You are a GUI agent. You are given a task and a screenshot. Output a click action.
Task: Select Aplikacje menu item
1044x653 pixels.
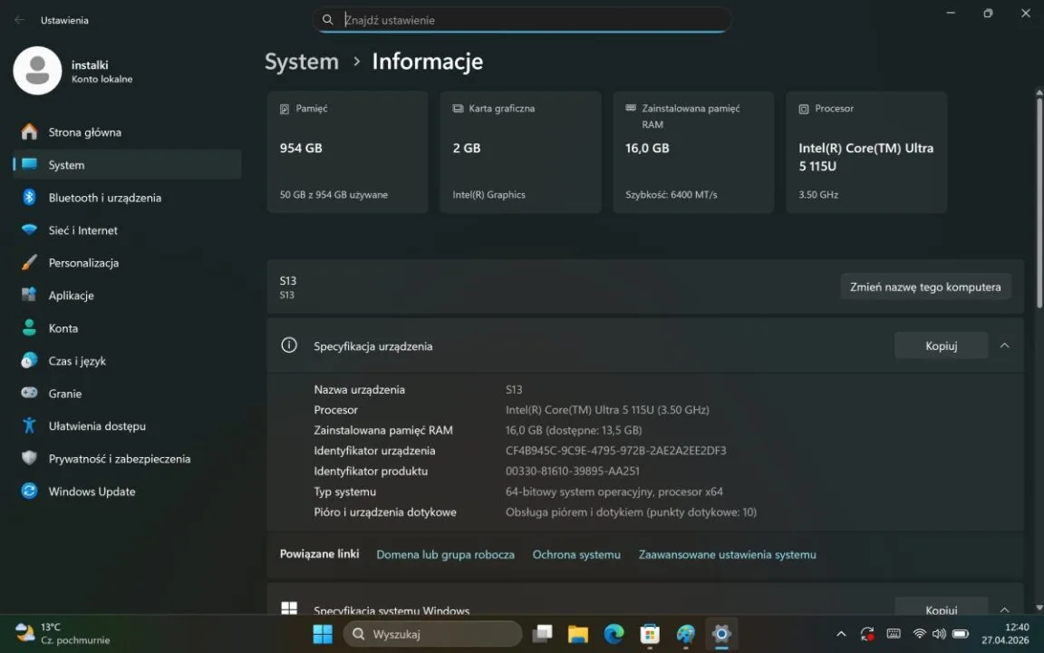pos(71,296)
